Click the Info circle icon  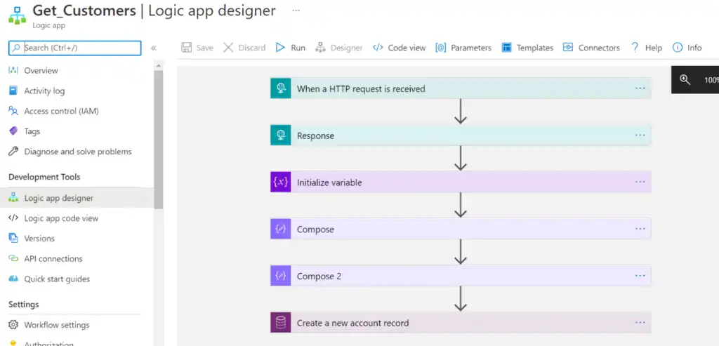(678, 48)
